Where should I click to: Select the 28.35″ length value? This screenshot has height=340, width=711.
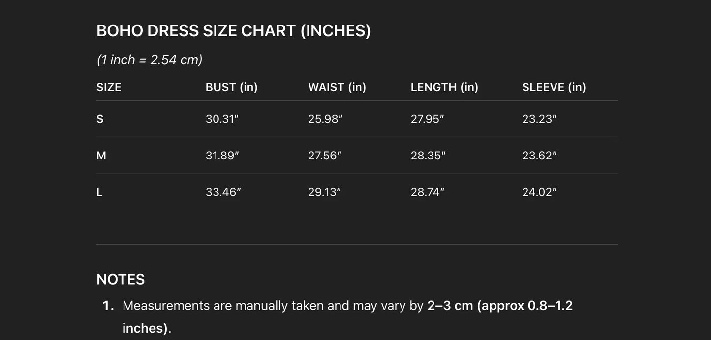[x=428, y=156]
